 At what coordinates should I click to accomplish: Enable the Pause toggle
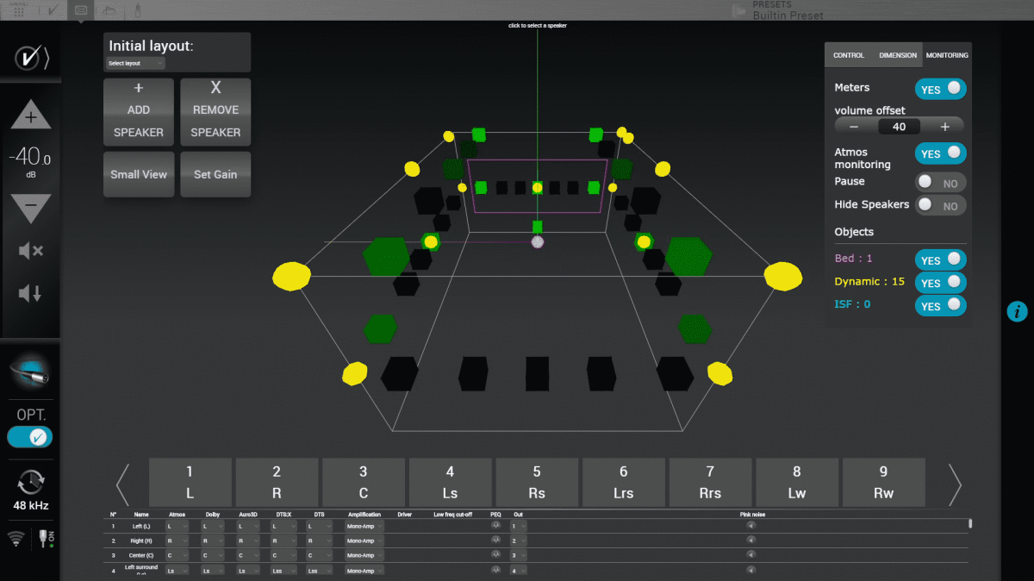click(940, 183)
